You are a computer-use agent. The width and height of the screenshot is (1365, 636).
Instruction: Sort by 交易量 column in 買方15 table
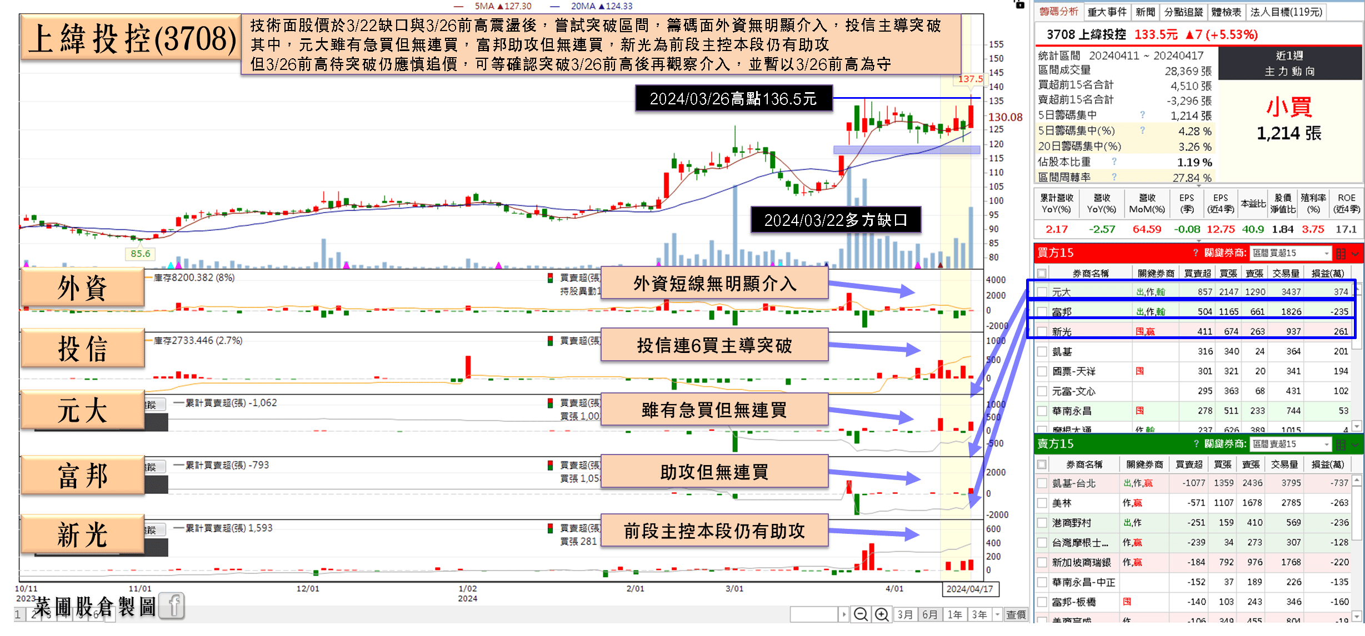[x=1286, y=273]
